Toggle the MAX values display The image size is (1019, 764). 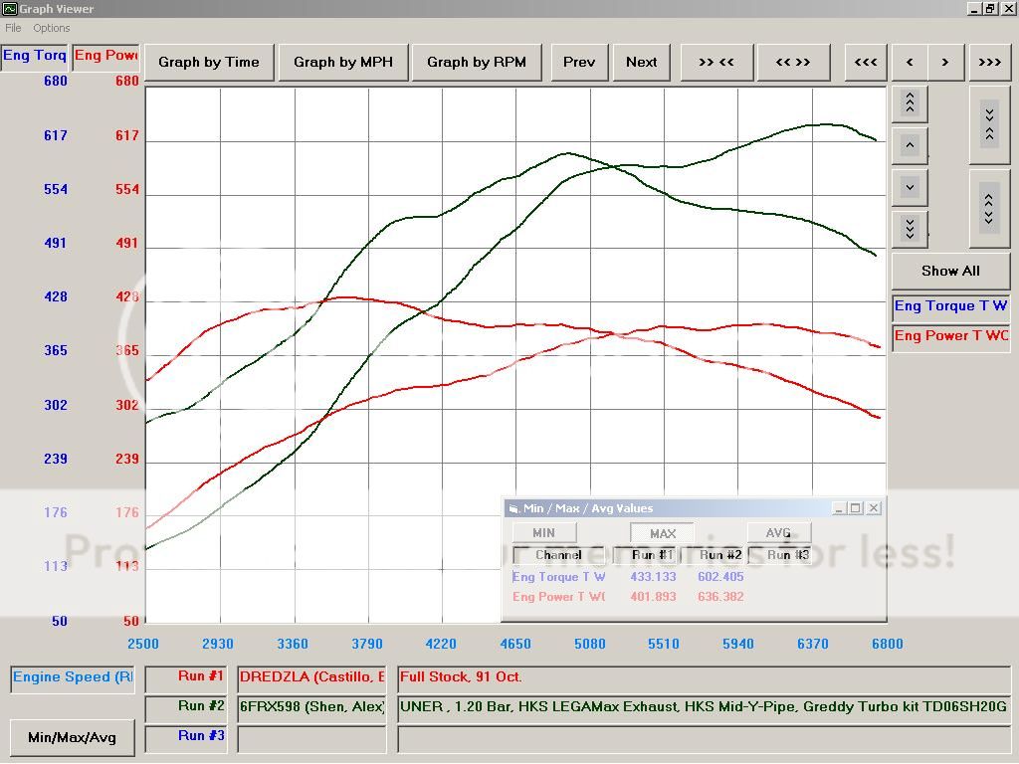click(661, 532)
